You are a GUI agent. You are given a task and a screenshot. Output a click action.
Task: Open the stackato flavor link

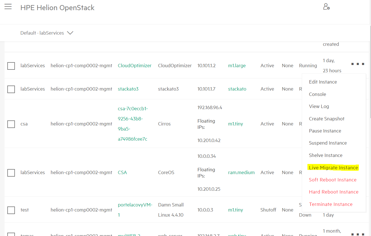[x=237, y=89]
